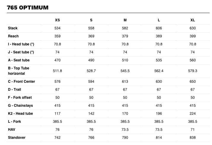Click the 765 OPTIMUM table title
The width and height of the screenshot is (212, 145).
tap(27, 7)
